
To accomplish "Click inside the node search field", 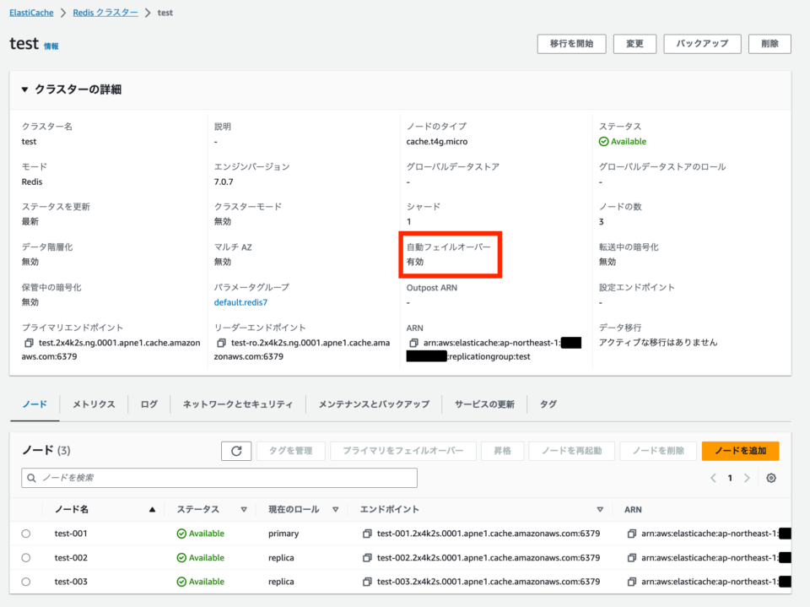I will click(x=169, y=477).
